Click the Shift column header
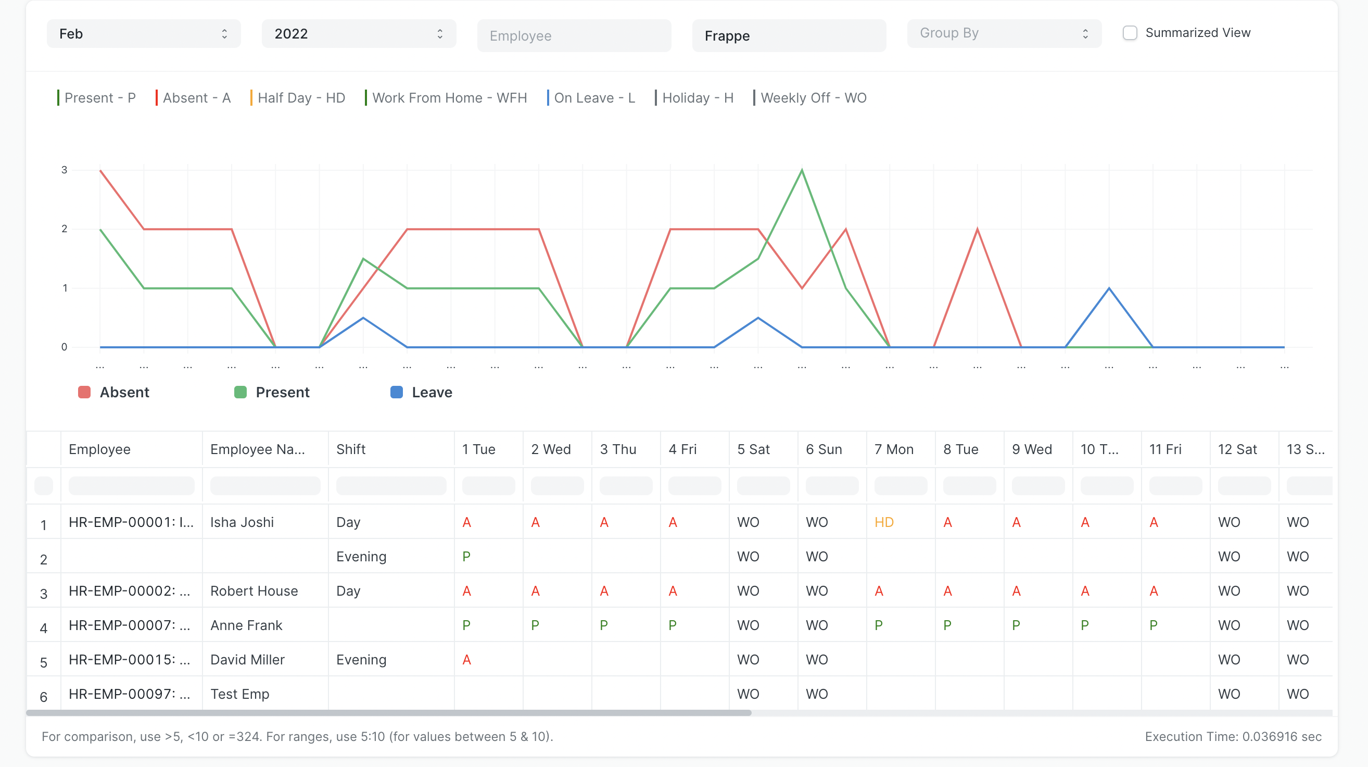 [x=350, y=449]
